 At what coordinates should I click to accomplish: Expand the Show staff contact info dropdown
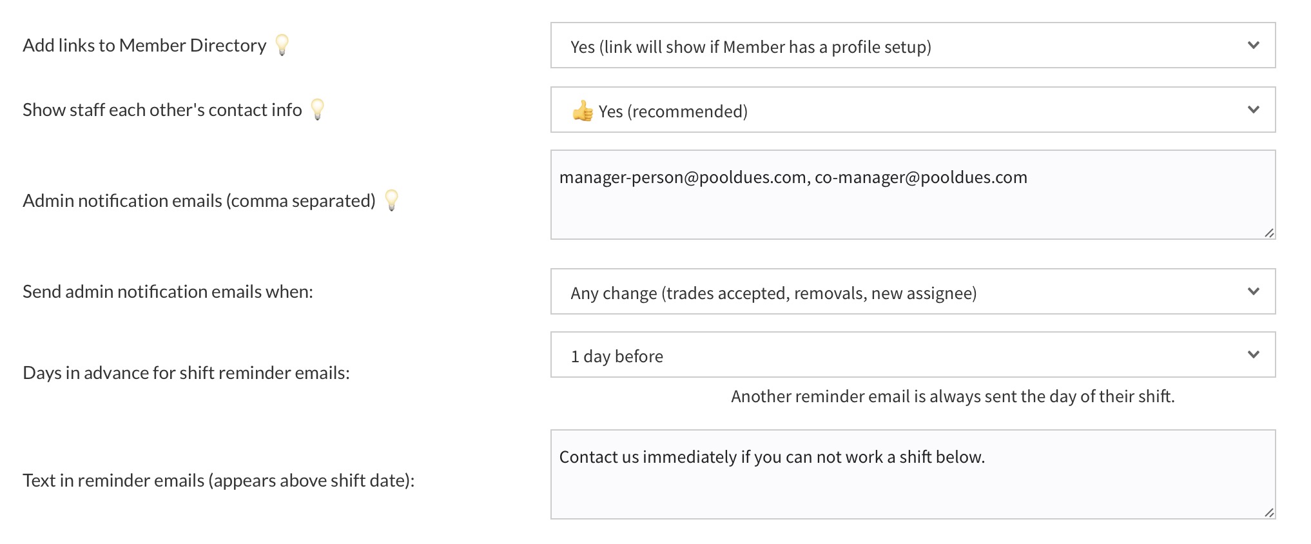tap(913, 110)
